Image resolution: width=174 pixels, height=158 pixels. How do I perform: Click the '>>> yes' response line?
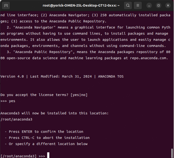(8, 101)
